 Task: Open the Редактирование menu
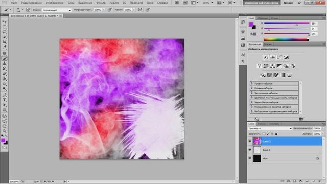click(x=32, y=3)
